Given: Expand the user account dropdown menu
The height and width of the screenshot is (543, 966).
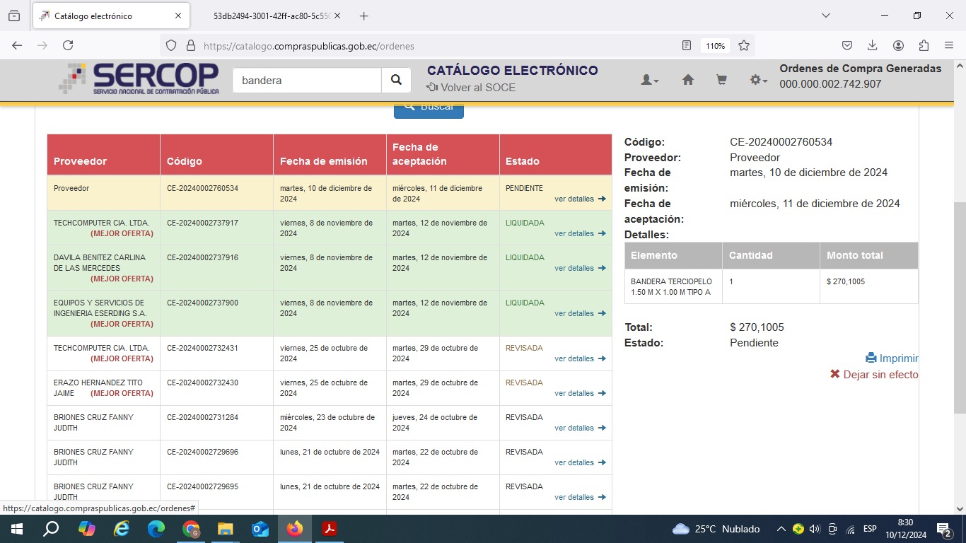Looking at the screenshot, I should coord(649,81).
